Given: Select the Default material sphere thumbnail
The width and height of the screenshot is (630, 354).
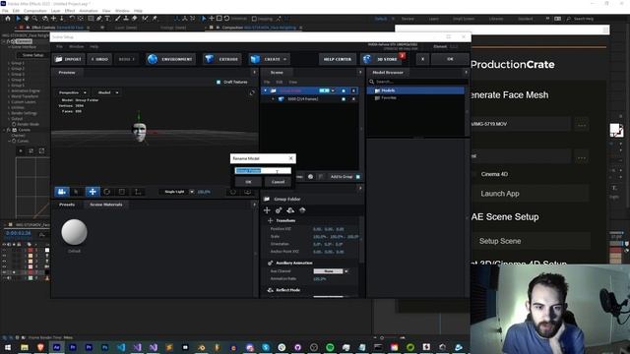Looking at the screenshot, I should tap(75, 232).
